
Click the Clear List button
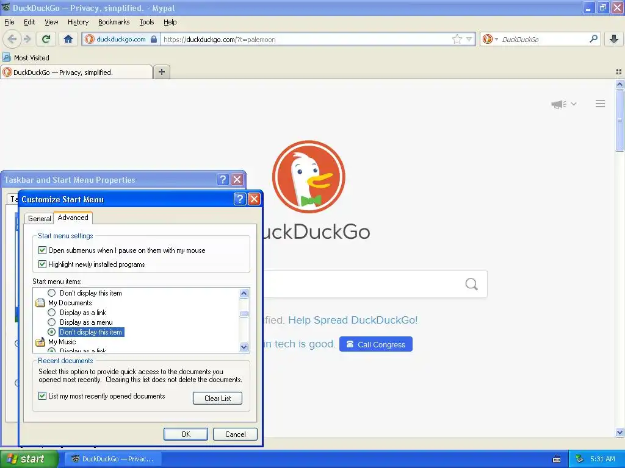[218, 399]
